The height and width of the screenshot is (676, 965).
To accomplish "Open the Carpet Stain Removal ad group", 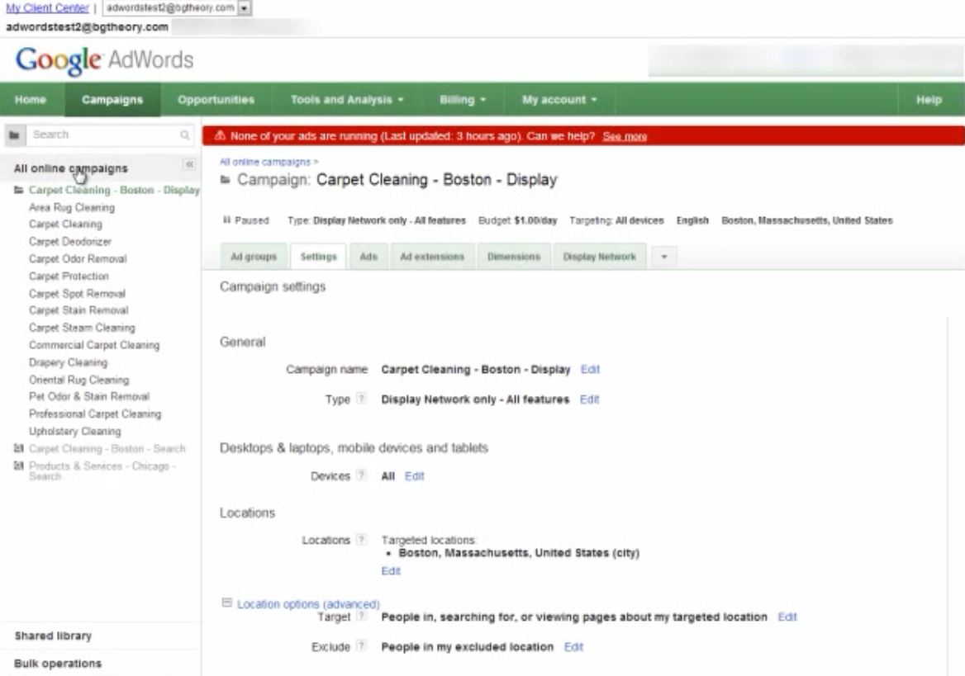I will click(x=78, y=310).
